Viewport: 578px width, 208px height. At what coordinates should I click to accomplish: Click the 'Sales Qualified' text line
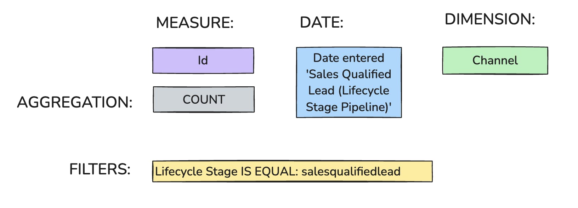[348, 74]
